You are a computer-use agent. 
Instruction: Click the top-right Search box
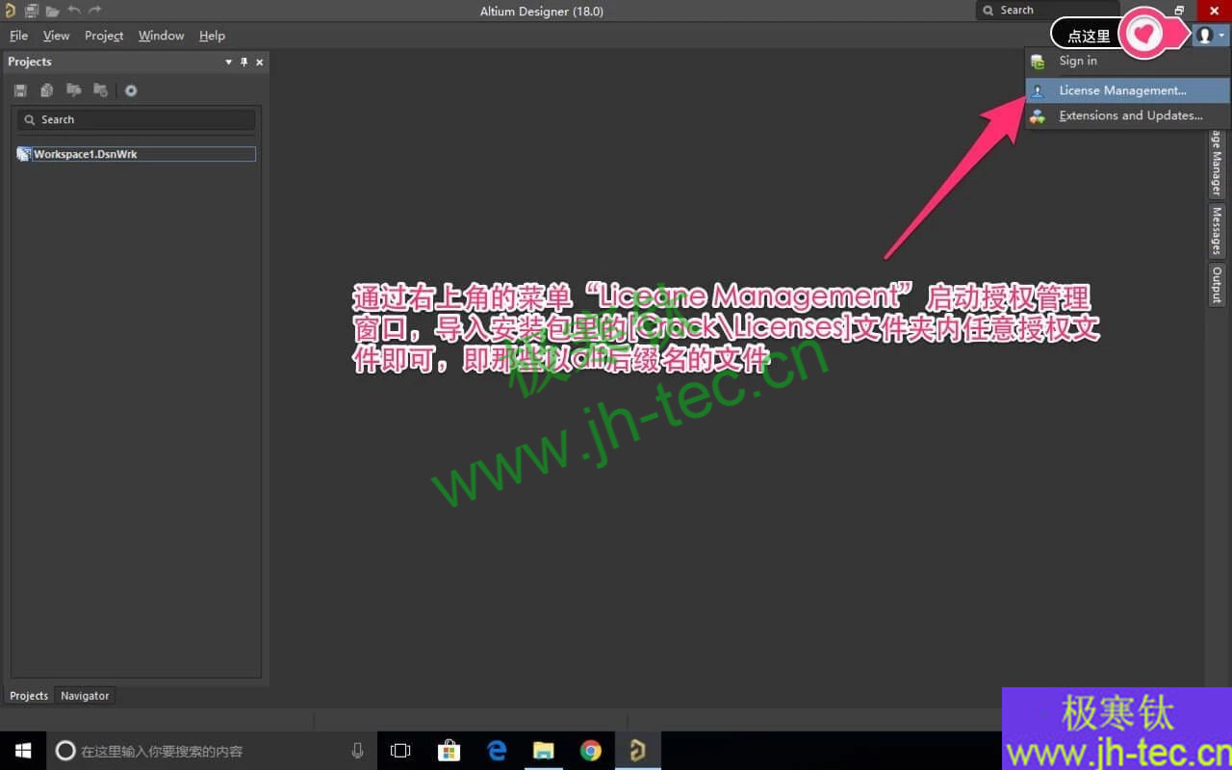point(1048,11)
